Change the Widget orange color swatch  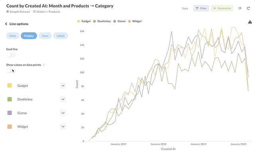[x=10, y=126]
